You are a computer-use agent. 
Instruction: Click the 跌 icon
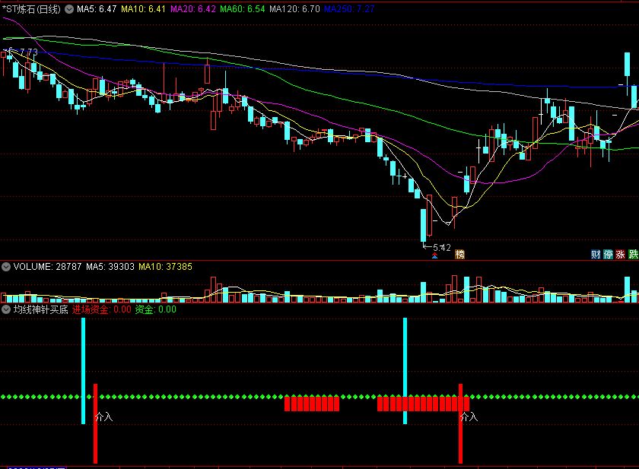pyautogui.click(x=633, y=255)
